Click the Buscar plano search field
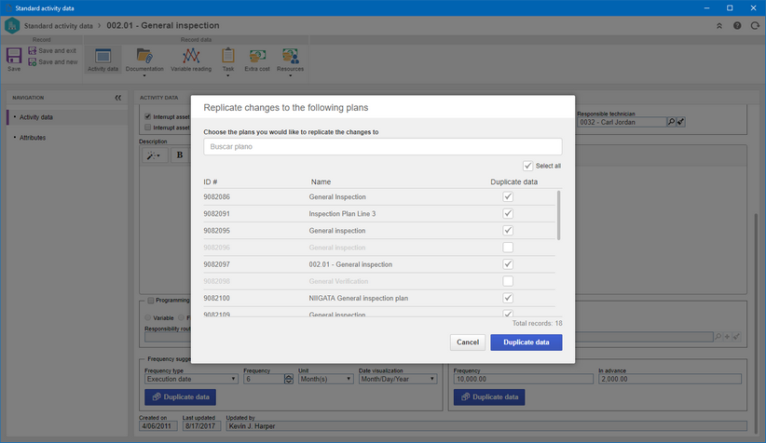Image resolution: width=766 pixels, height=443 pixels. point(382,146)
